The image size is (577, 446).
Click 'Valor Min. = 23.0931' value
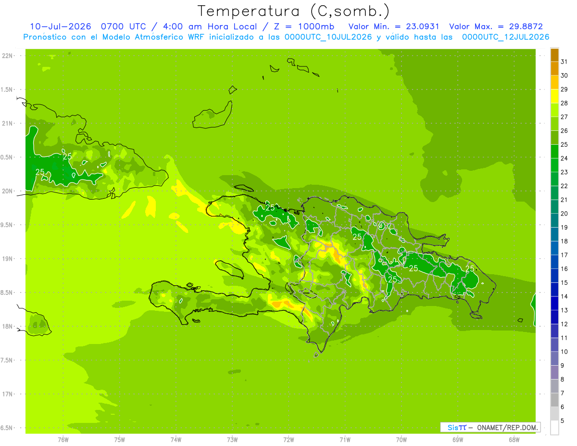[394, 26]
